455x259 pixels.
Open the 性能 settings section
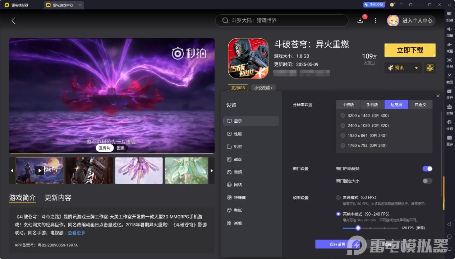pyautogui.click(x=251, y=134)
